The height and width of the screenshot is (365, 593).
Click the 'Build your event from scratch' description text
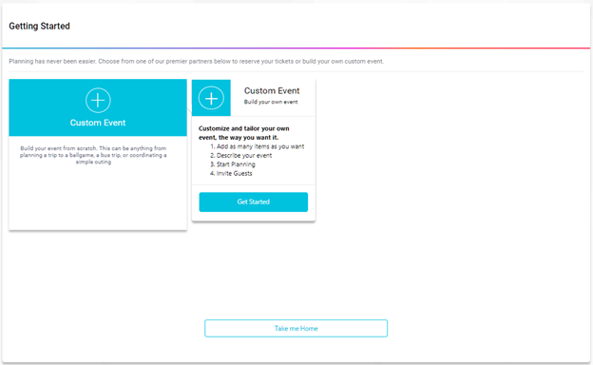[93, 155]
